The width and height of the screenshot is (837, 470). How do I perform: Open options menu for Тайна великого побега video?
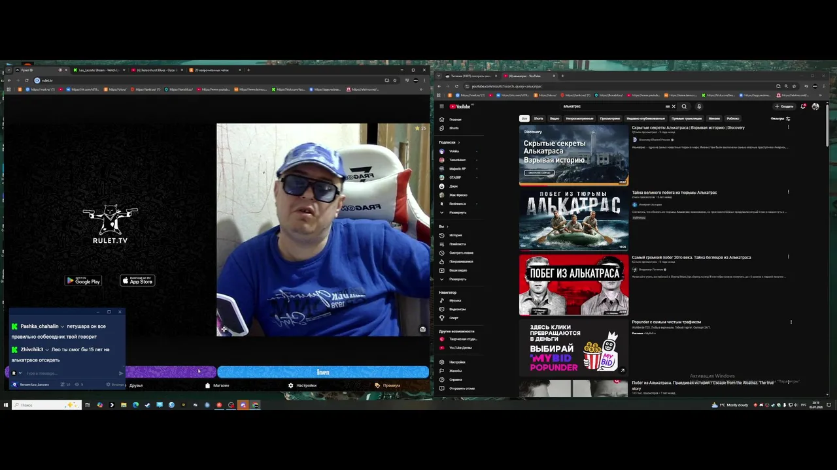788,192
